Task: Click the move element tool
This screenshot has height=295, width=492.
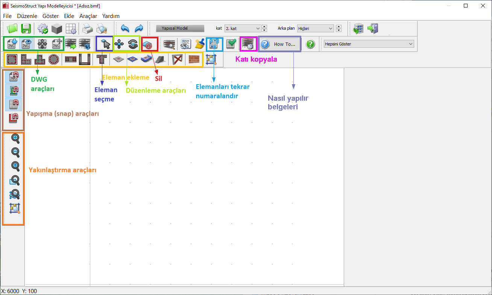Action: (x=119, y=44)
